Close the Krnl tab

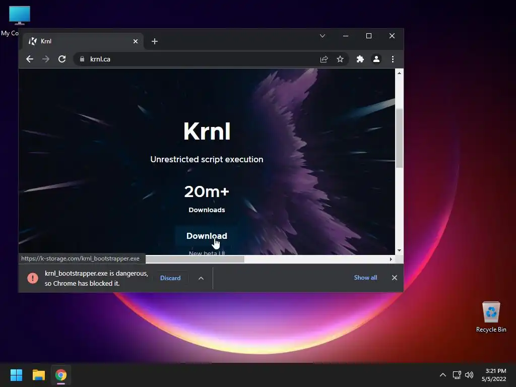[x=136, y=41]
